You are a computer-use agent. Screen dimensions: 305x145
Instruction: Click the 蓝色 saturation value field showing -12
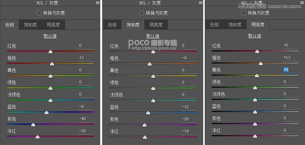pyautogui.click(x=189, y=107)
